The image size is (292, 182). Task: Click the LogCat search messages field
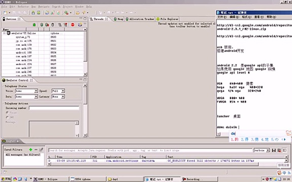click(x=150, y=150)
